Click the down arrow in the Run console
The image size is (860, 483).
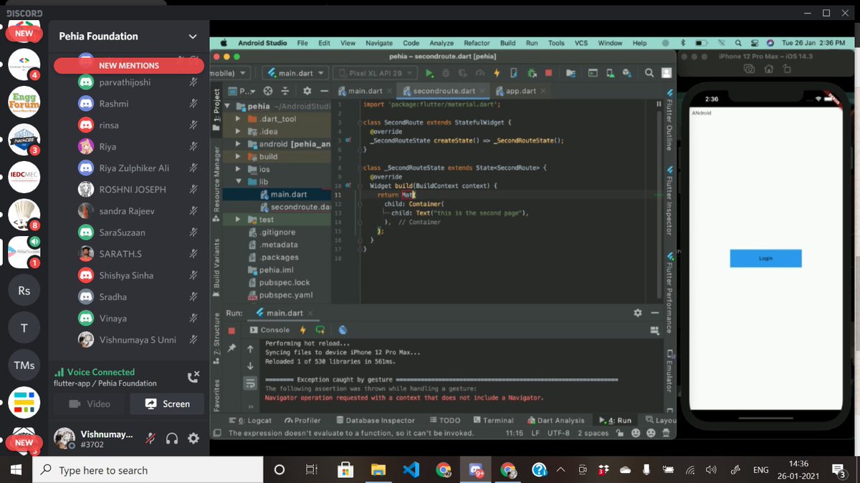point(250,366)
